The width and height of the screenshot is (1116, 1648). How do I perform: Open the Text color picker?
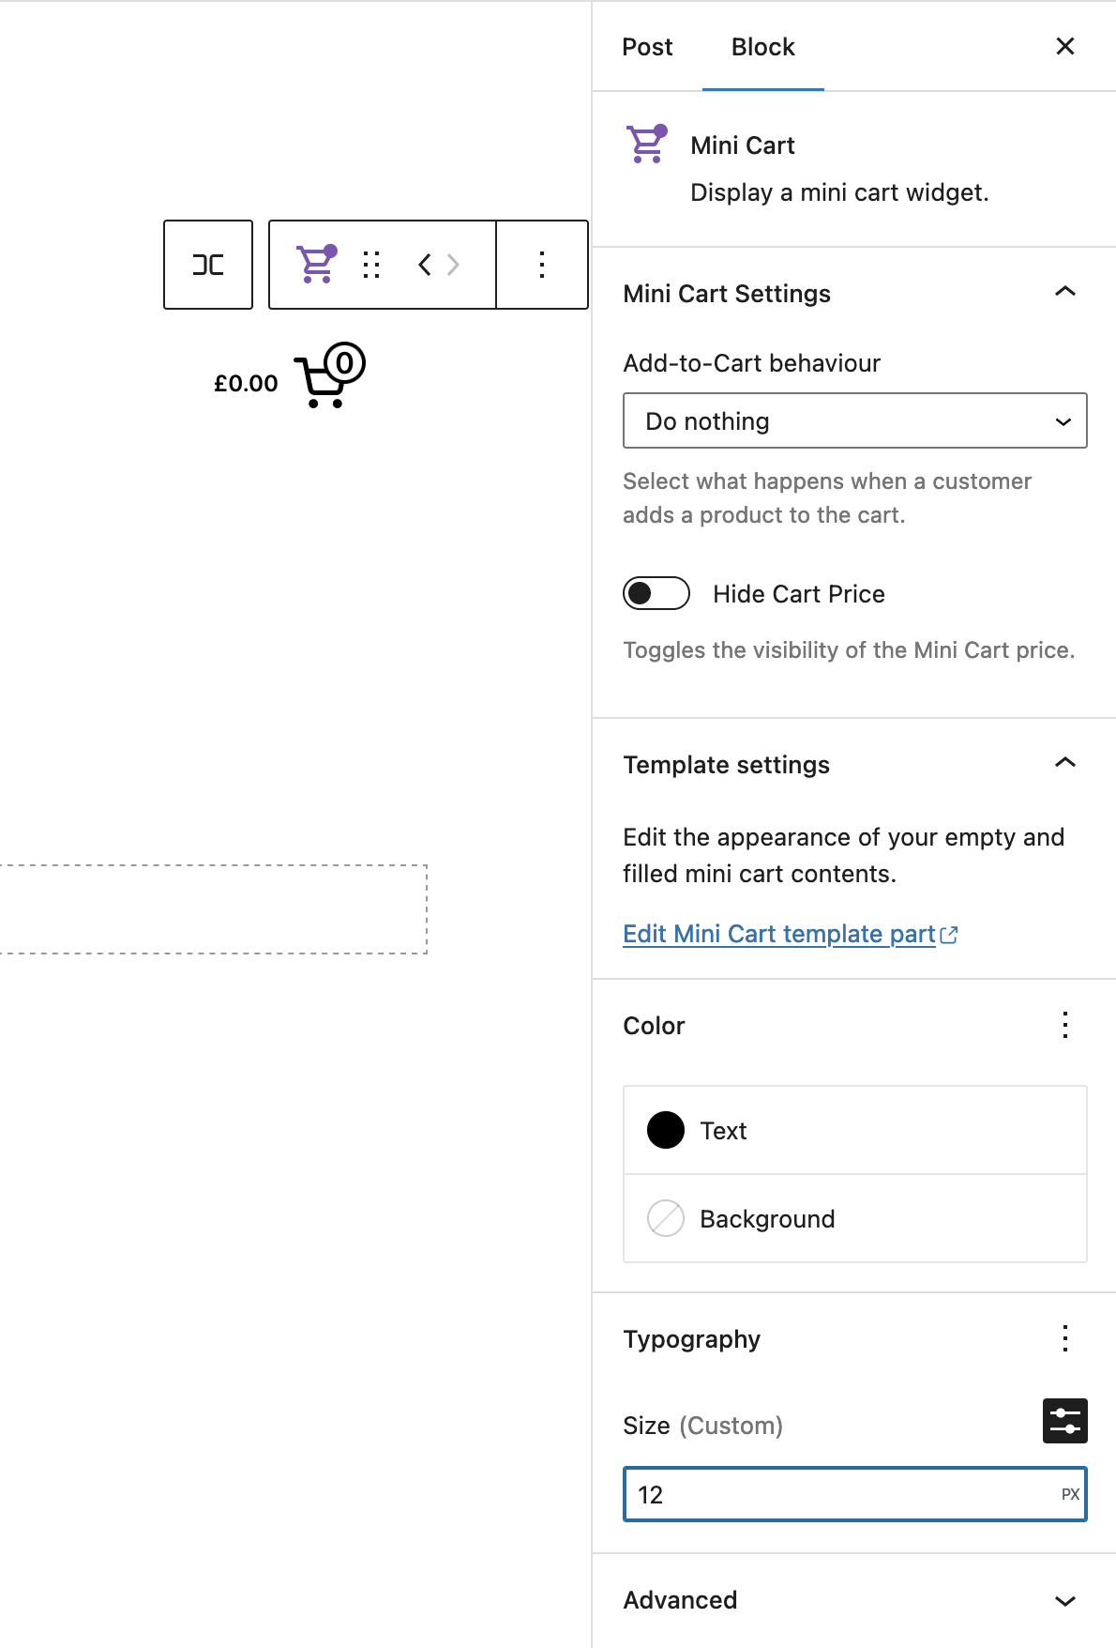tap(667, 1130)
